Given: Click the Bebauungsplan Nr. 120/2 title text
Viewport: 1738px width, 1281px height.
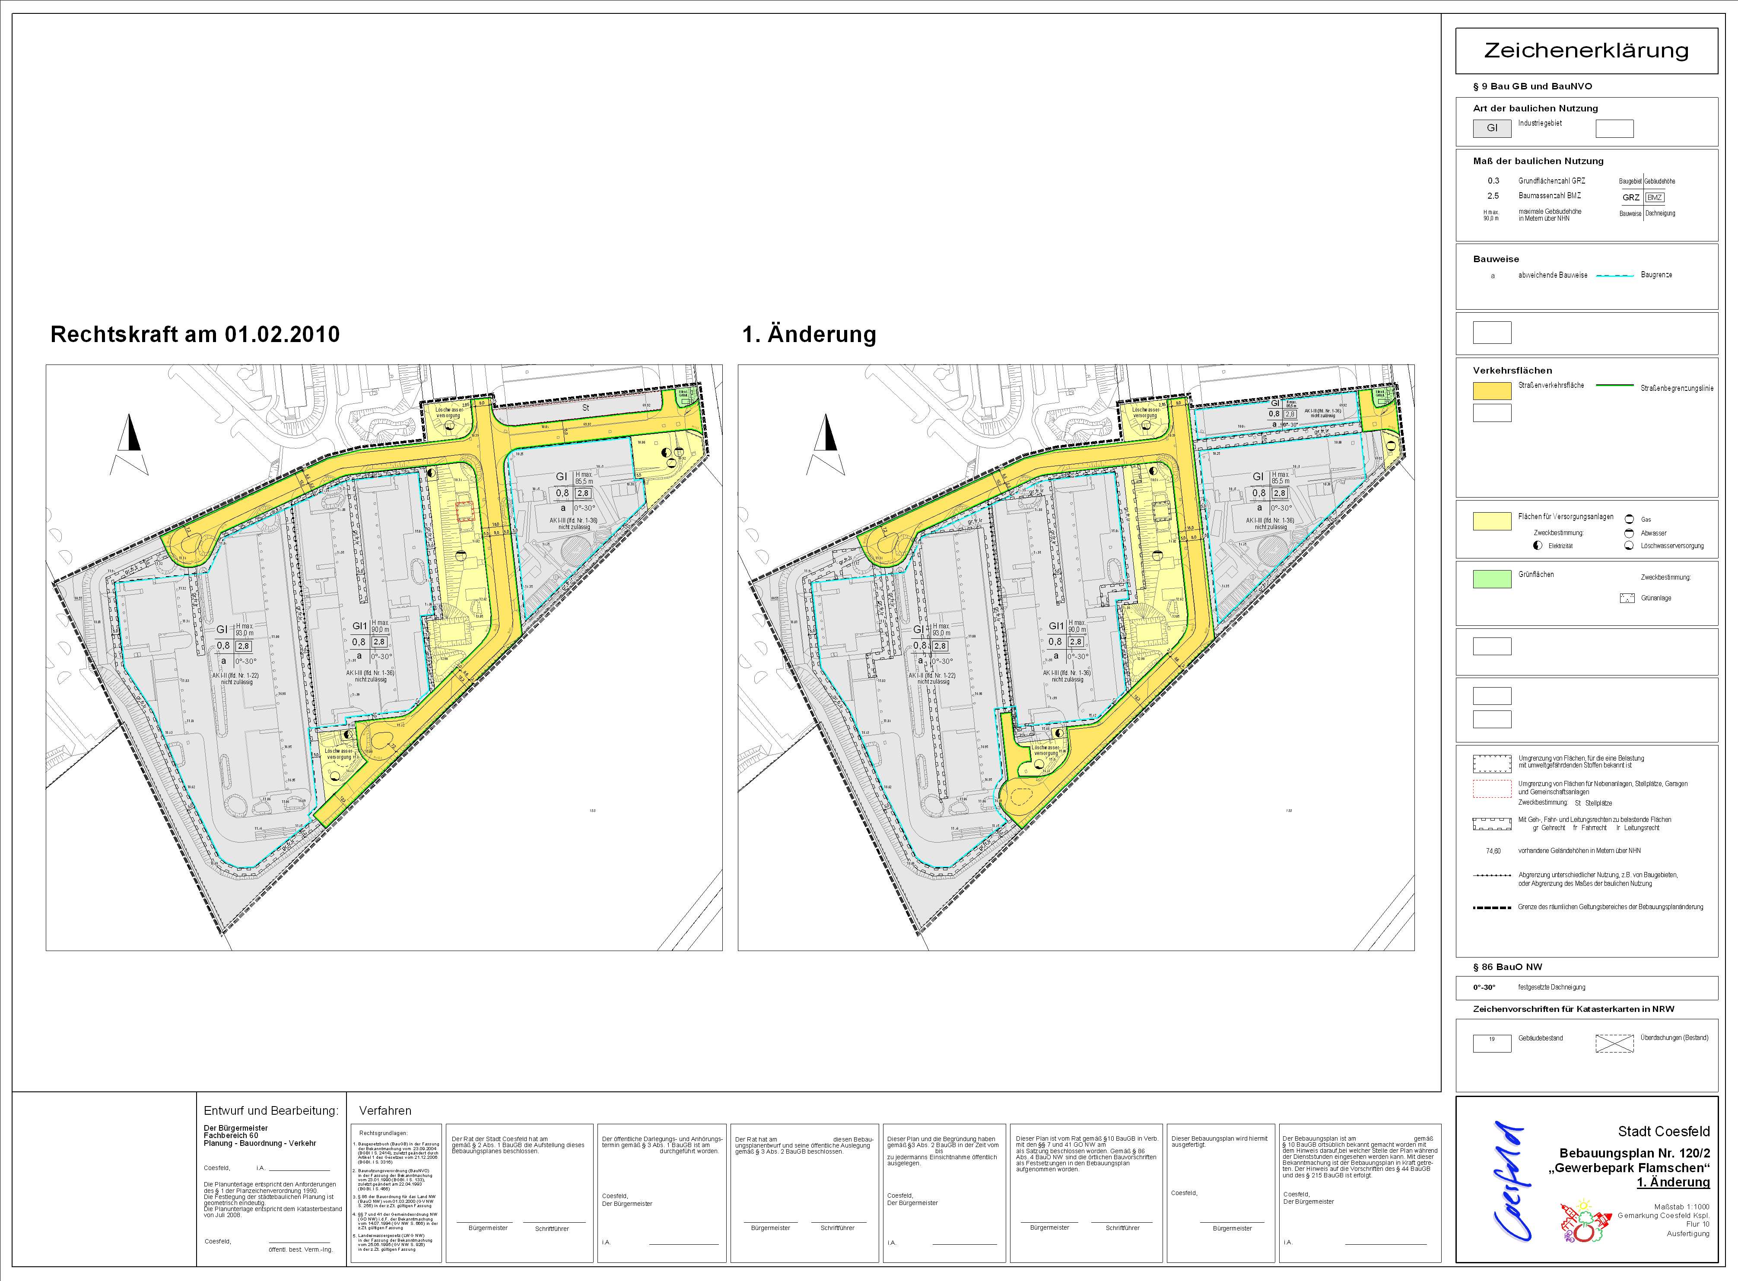Looking at the screenshot, I should point(1635,1154).
